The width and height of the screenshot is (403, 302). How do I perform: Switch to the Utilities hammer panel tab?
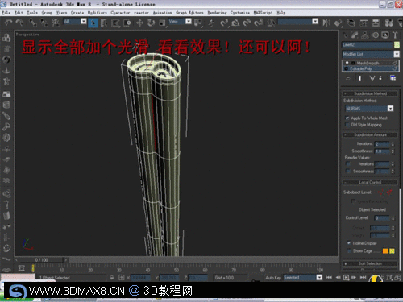pos(395,35)
